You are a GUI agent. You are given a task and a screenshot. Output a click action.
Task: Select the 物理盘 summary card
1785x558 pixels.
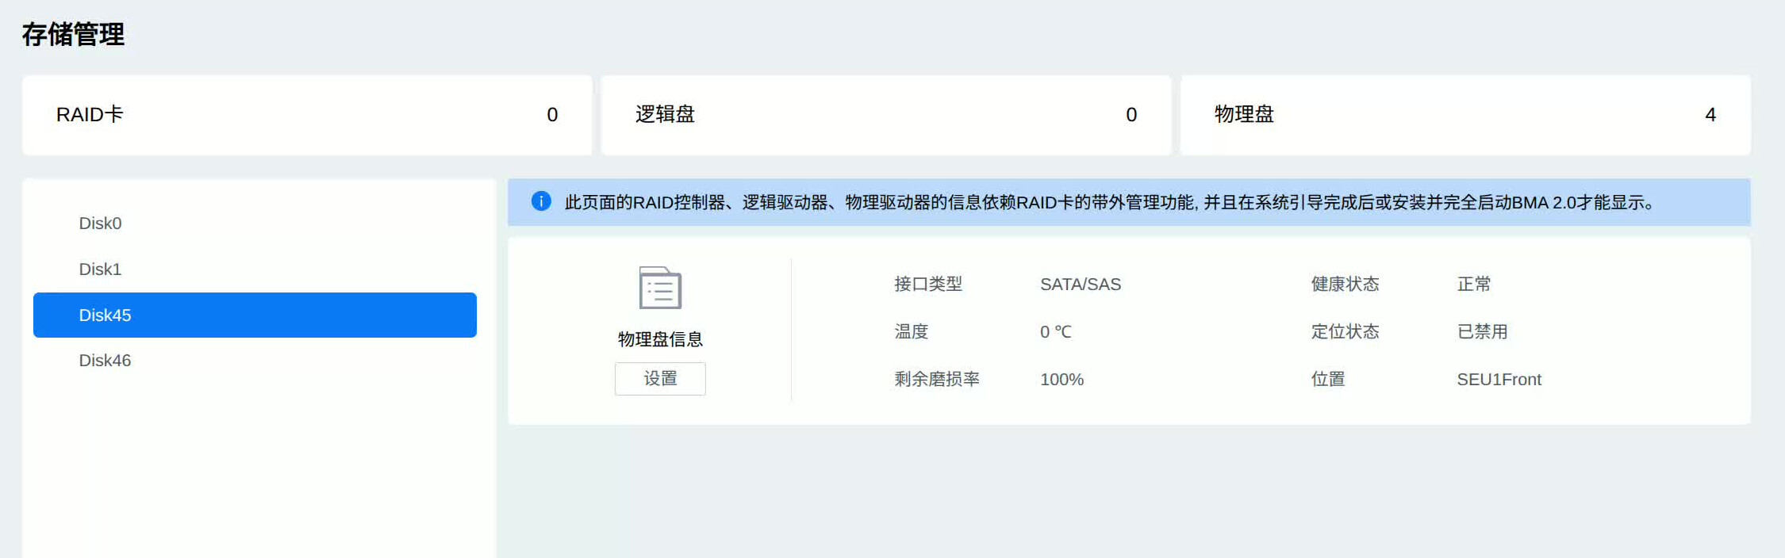point(1464,115)
